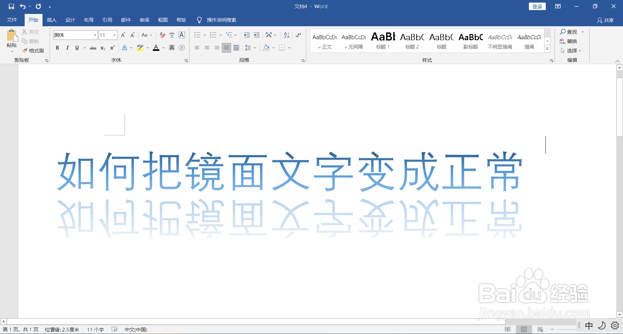Expand styles gallery more arrow

pyautogui.click(x=547, y=49)
